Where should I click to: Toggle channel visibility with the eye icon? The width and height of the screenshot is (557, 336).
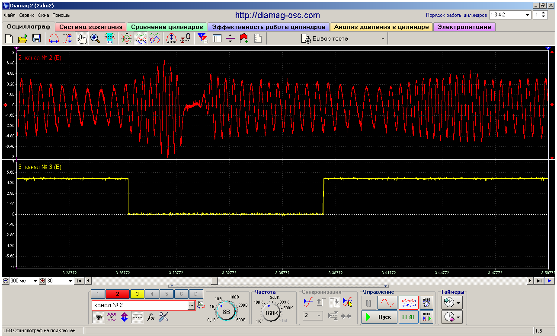click(99, 317)
